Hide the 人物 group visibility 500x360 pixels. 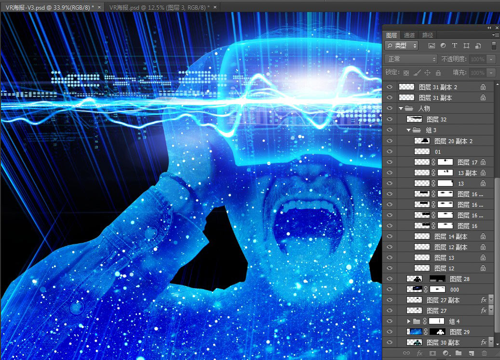pos(390,108)
